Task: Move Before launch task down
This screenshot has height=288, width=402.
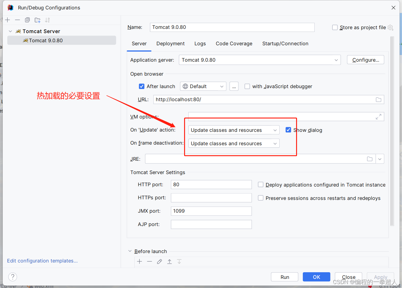Action: click(179, 262)
